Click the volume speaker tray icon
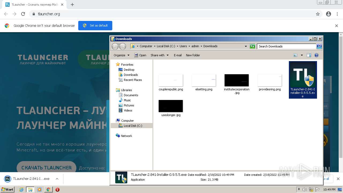This screenshot has width=343, height=193. coord(305,190)
